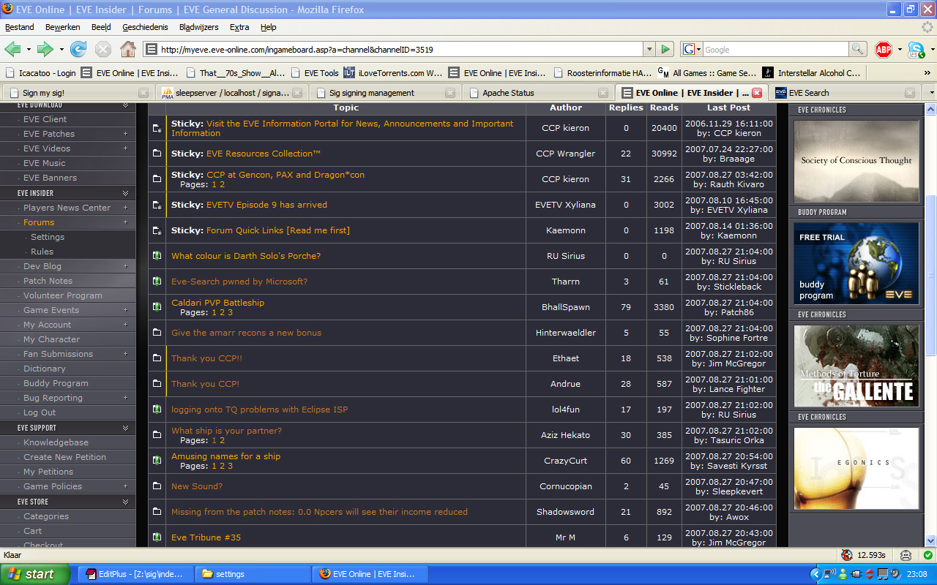This screenshot has height=585, width=937.
Task: Show hidden tray icons with the round arrow
Action: coord(816,574)
